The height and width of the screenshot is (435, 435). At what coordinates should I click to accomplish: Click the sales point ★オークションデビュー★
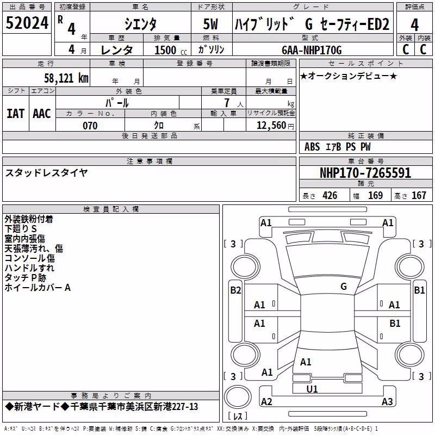click(349, 76)
